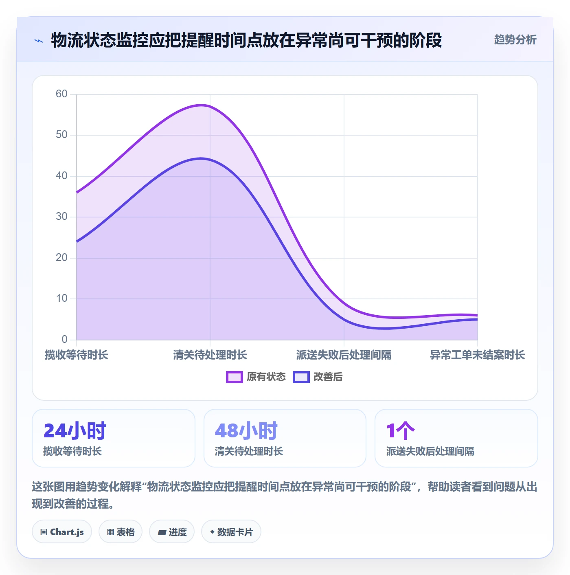The image size is (570, 575).
Task: Click the 派送失败后处理间隔 x-axis label
Action: (x=344, y=355)
